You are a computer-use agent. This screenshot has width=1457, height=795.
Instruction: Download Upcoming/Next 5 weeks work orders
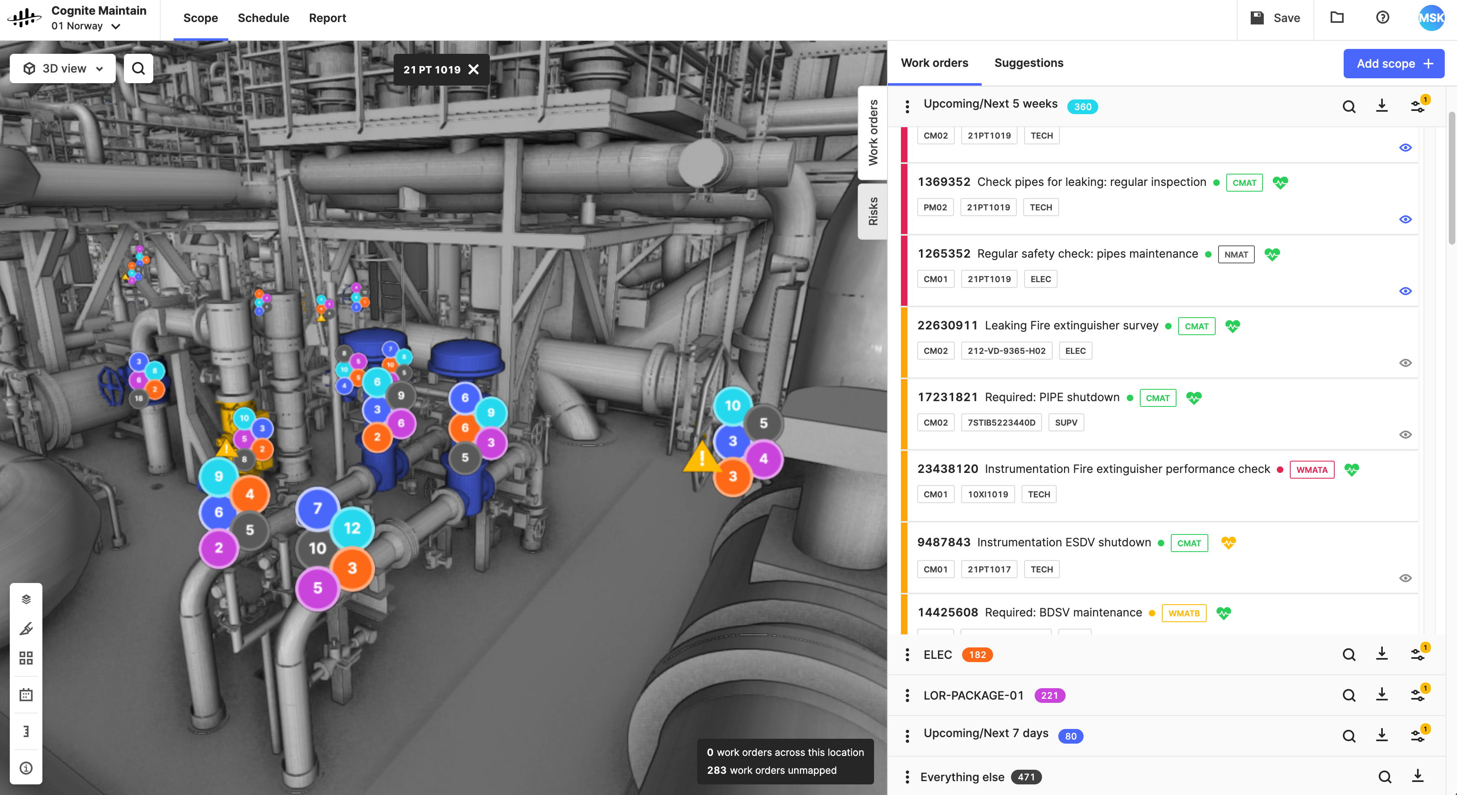tap(1382, 106)
